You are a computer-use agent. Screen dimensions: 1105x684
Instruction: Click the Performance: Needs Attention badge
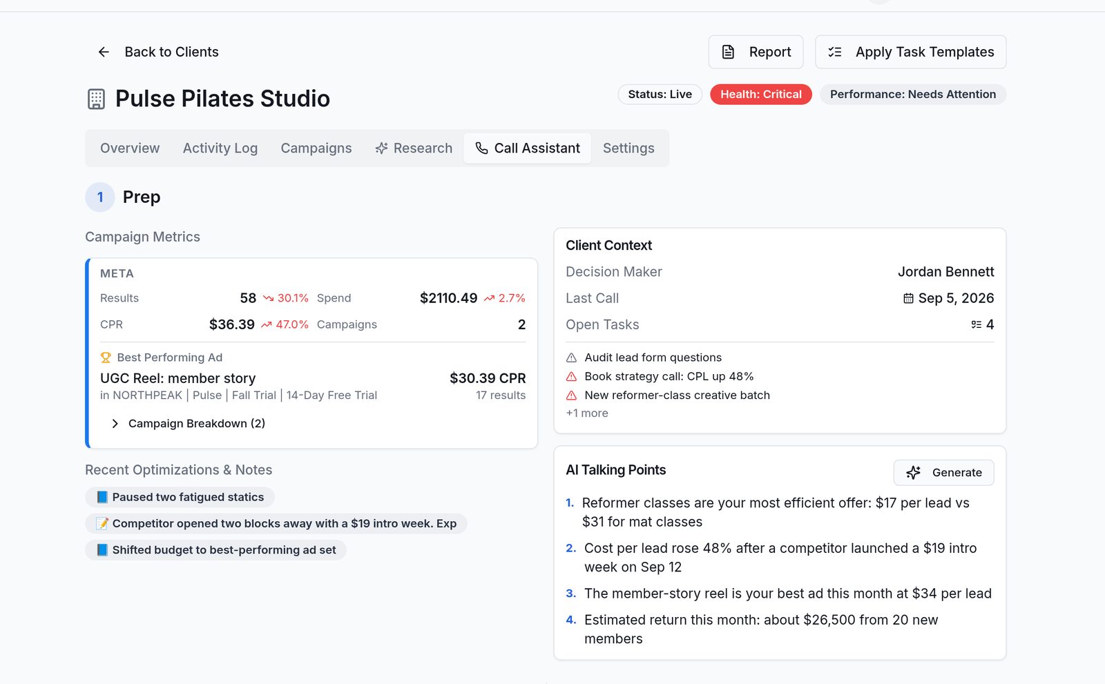[x=913, y=95]
